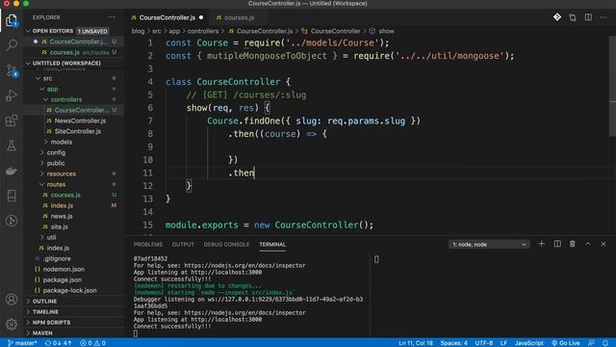Select terminal from '1: node, node' dropdown
The width and height of the screenshot is (616, 347).
(x=489, y=244)
